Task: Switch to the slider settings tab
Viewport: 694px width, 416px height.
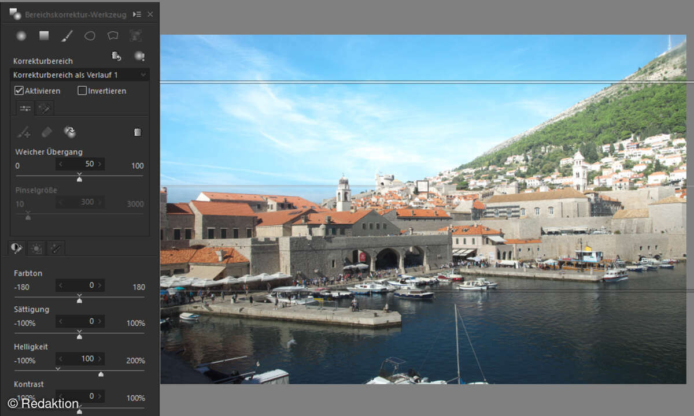Action: point(25,108)
